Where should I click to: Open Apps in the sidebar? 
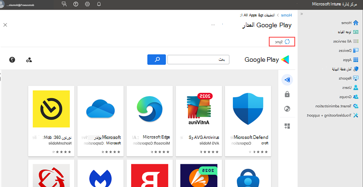[350, 60]
